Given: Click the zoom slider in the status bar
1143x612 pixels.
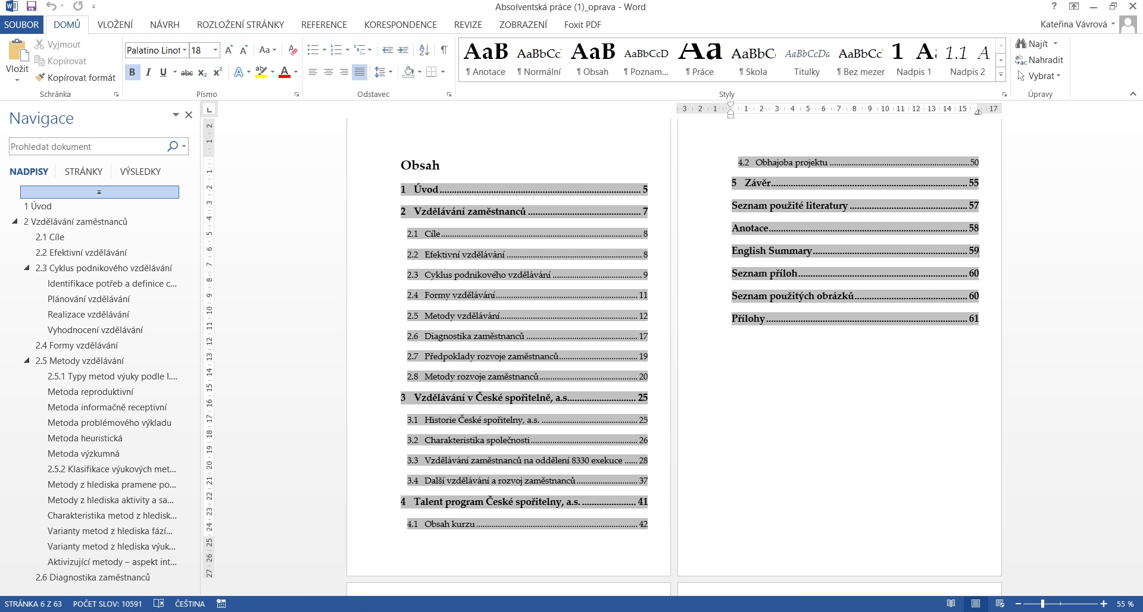Looking at the screenshot, I should tap(1042, 604).
